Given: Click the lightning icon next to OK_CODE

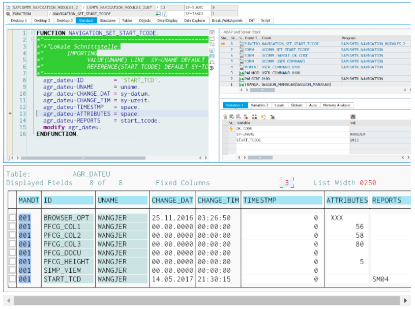Looking at the screenshot, I should click(x=230, y=128).
